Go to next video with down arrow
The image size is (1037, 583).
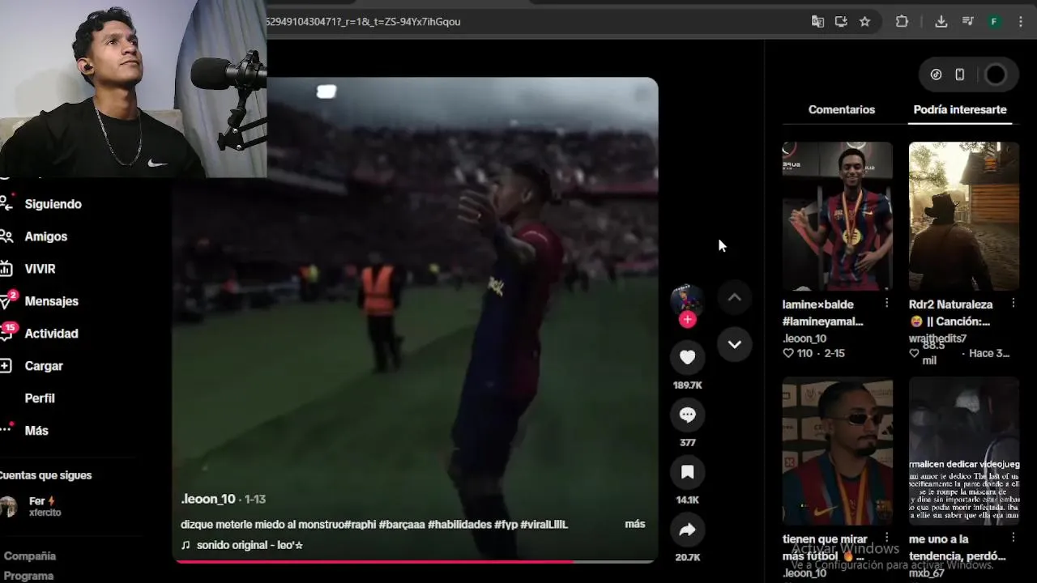(734, 344)
